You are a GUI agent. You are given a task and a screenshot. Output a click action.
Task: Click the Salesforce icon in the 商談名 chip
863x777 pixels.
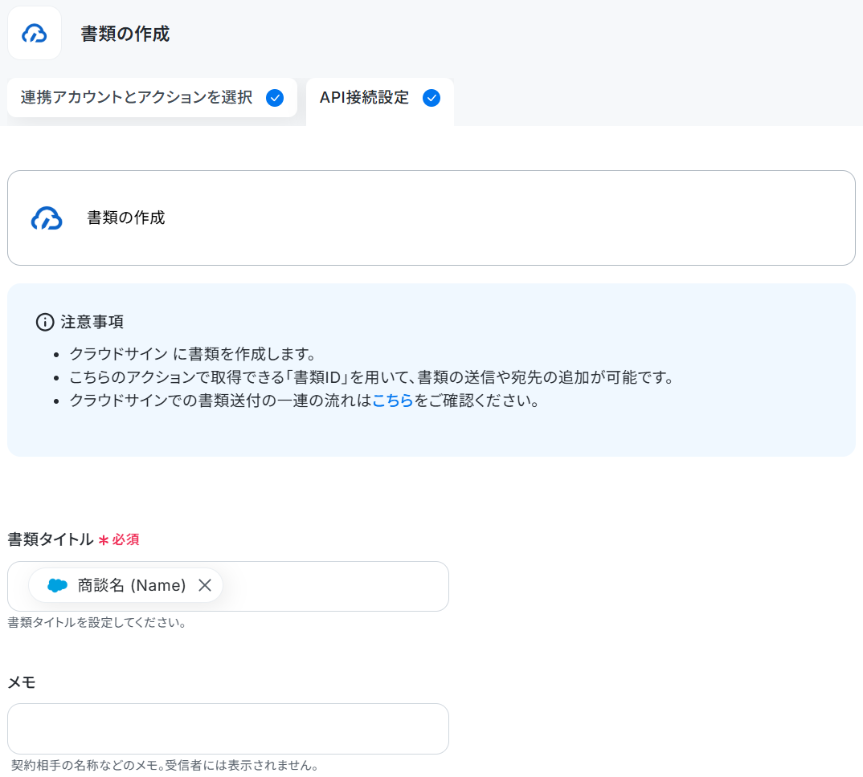click(57, 585)
